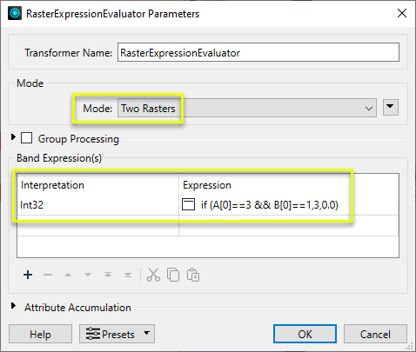Screen dimensions: 416x352
Task: Paste an expression row from clipboard
Action: tap(193, 275)
